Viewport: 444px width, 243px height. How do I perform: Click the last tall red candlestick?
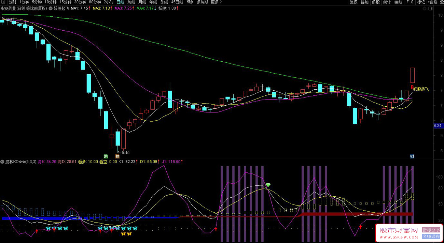click(x=413, y=75)
